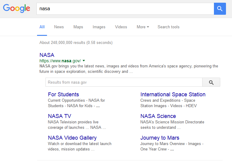Open the main NASA result link
Screen dimensions: 232x164
tap(47, 55)
